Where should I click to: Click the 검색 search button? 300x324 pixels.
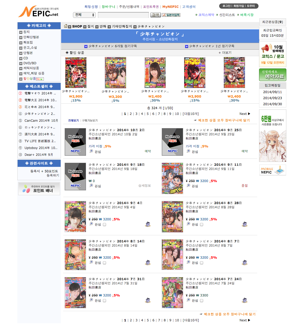click(x=156, y=15)
